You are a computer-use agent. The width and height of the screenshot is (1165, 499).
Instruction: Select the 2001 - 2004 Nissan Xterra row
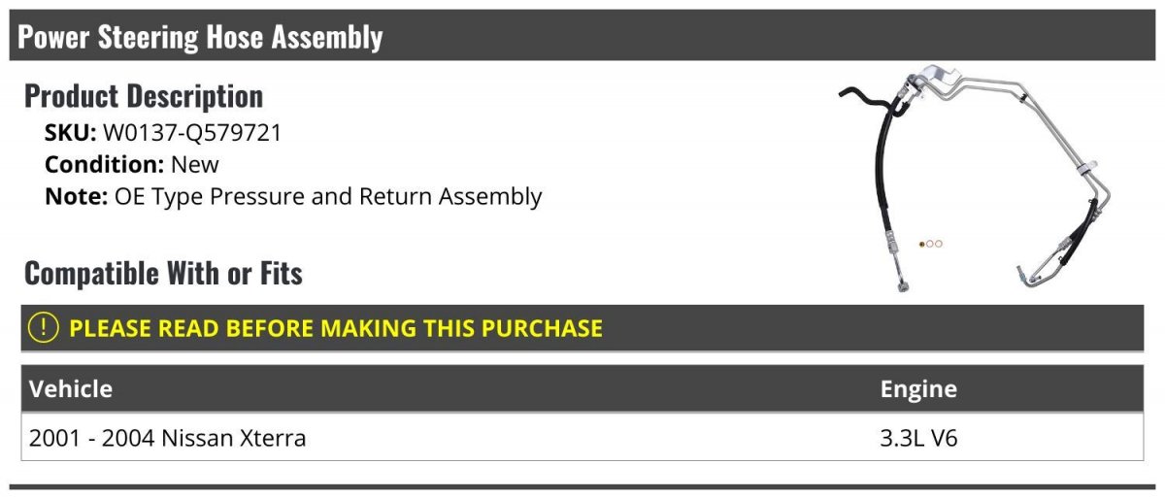pos(582,438)
